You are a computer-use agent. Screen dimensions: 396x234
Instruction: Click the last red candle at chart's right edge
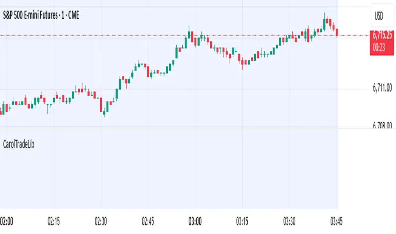point(337,32)
